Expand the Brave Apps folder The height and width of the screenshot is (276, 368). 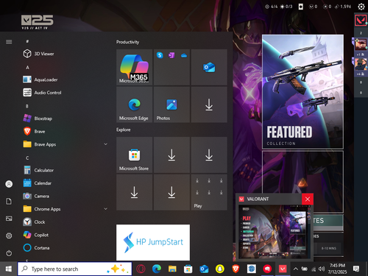[65, 144]
